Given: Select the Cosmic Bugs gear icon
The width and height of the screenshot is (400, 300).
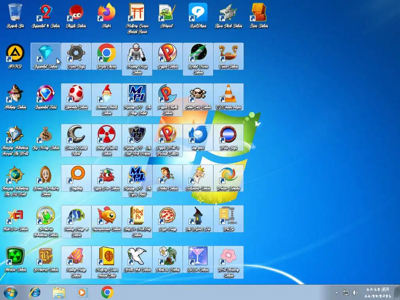Looking at the screenshot, I should pyautogui.click(x=76, y=56).
